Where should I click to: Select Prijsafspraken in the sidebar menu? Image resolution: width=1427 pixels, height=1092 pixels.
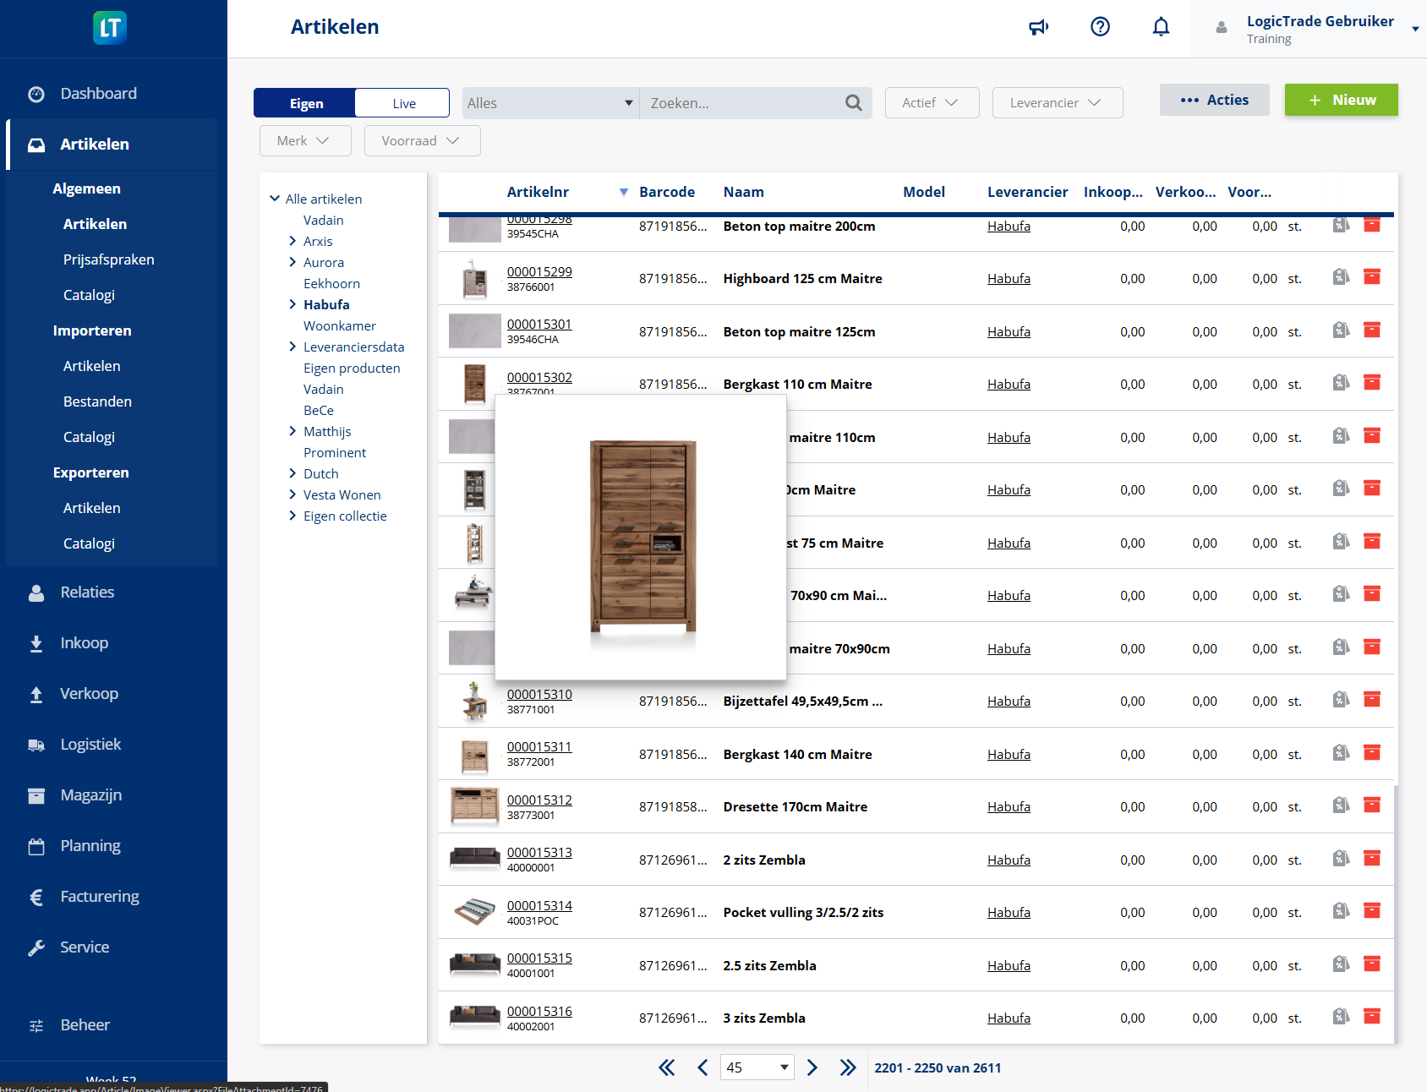point(108,259)
